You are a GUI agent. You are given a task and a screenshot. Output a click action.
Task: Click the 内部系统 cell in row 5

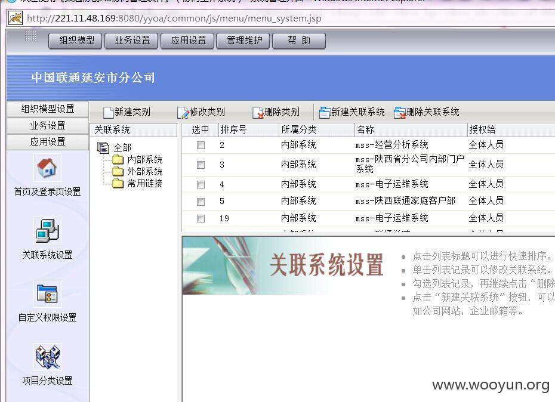[298, 201]
